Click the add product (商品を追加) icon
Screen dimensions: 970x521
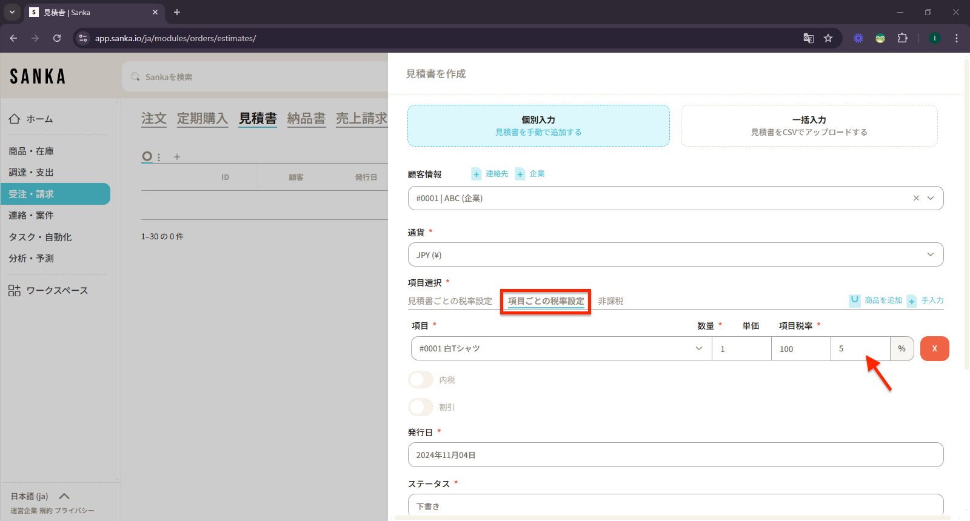[x=855, y=300]
